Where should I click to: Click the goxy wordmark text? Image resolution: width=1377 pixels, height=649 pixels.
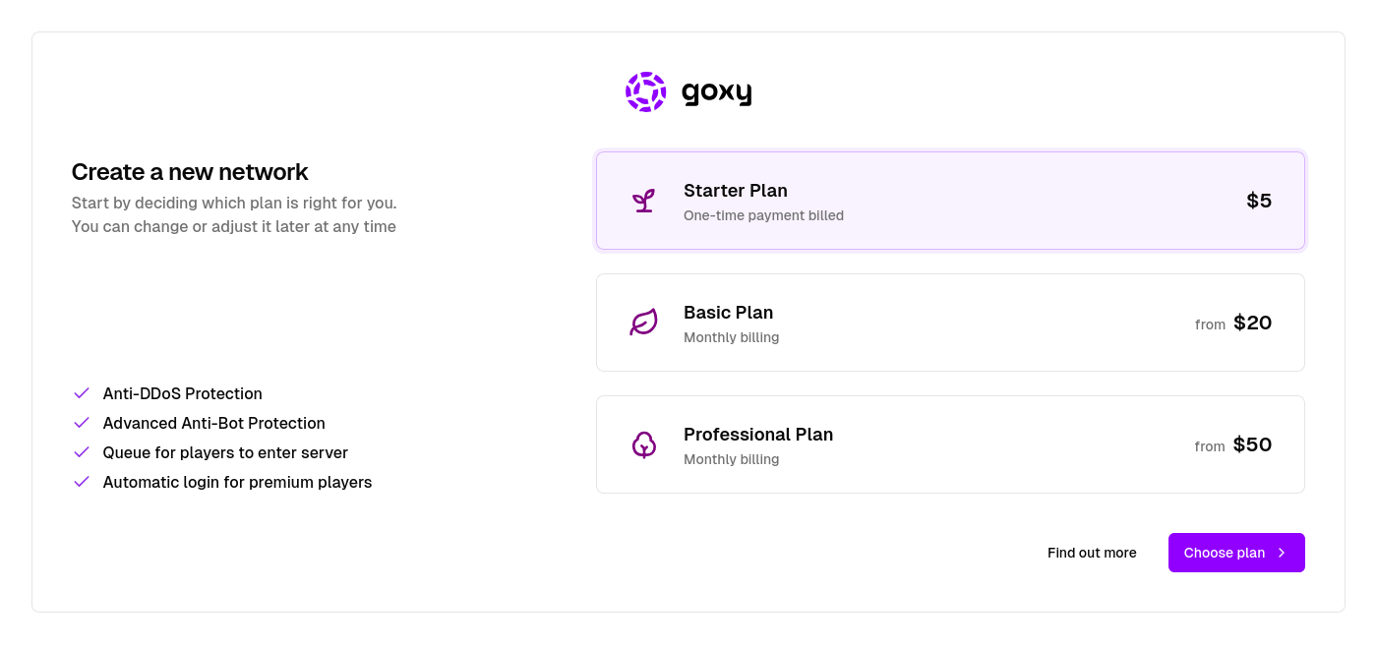coord(717,91)
